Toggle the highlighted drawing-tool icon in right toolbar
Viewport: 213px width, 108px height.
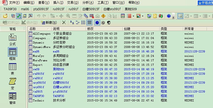(180, 16)
